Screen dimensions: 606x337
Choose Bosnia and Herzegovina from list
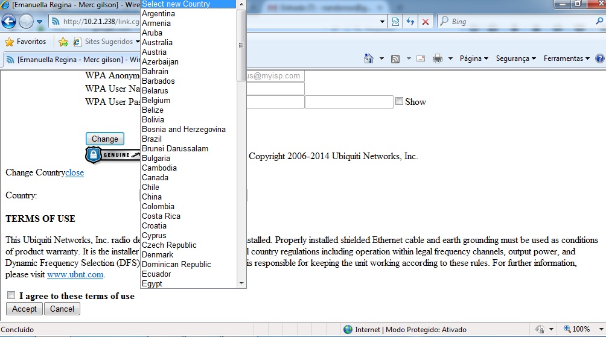coord(188,130)
